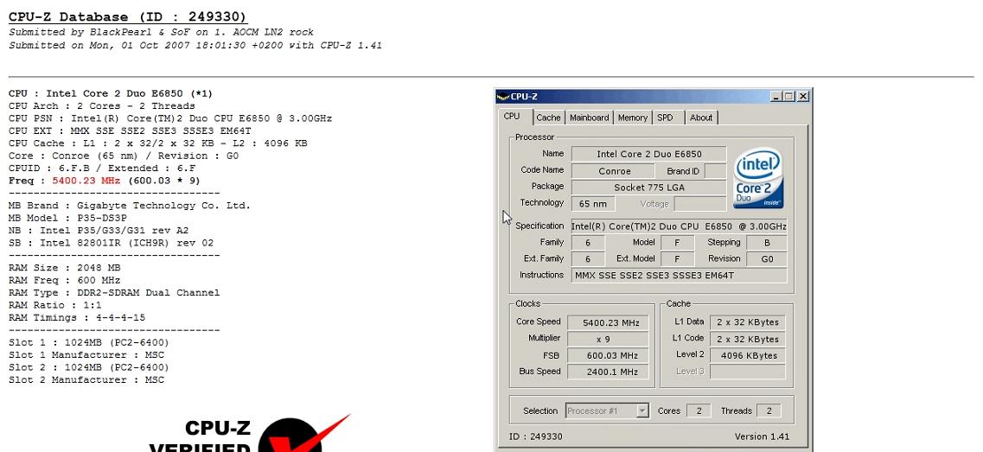Screen dimensions: 983x452
Task: Click the MB Brand Gigabyte Technology line
Action: (129, 206)
